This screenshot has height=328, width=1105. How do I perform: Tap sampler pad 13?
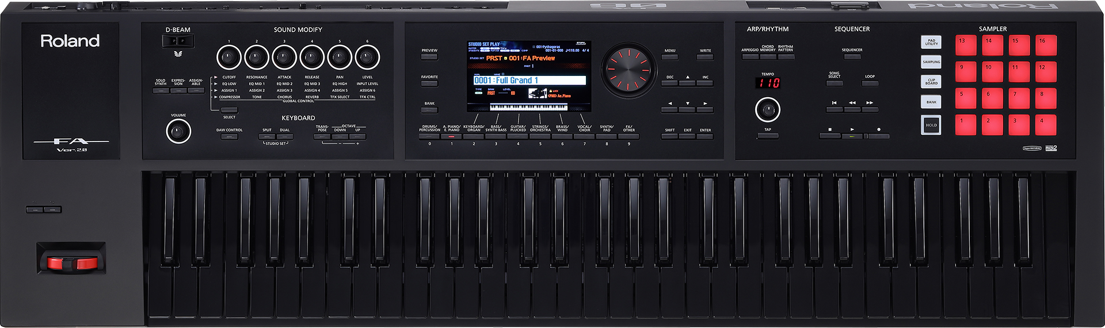pyautogui.click(x=966, y=45)
